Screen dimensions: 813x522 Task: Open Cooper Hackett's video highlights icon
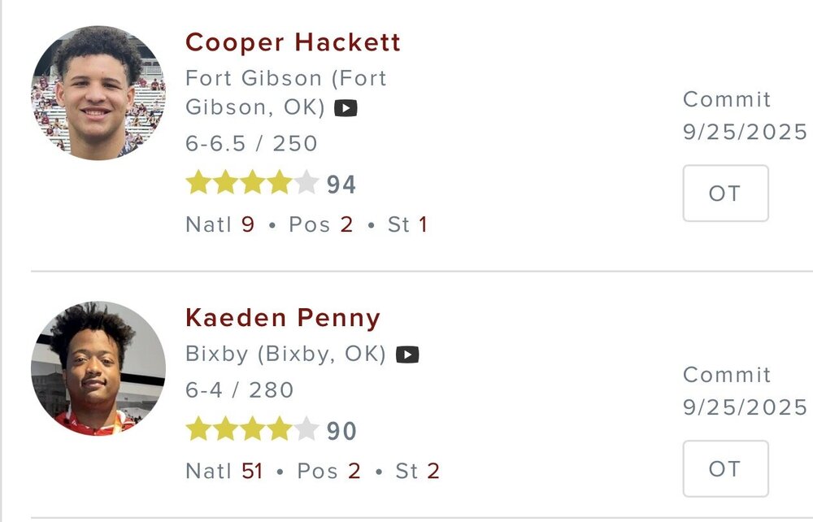click(346, 108)
